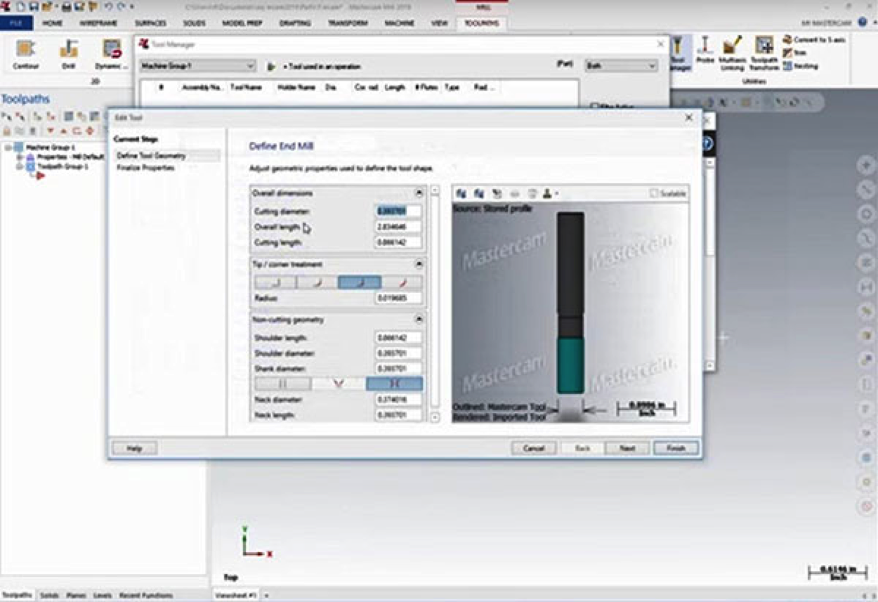Click the Finish button in Edit Tool dialog

click(676, 448)
